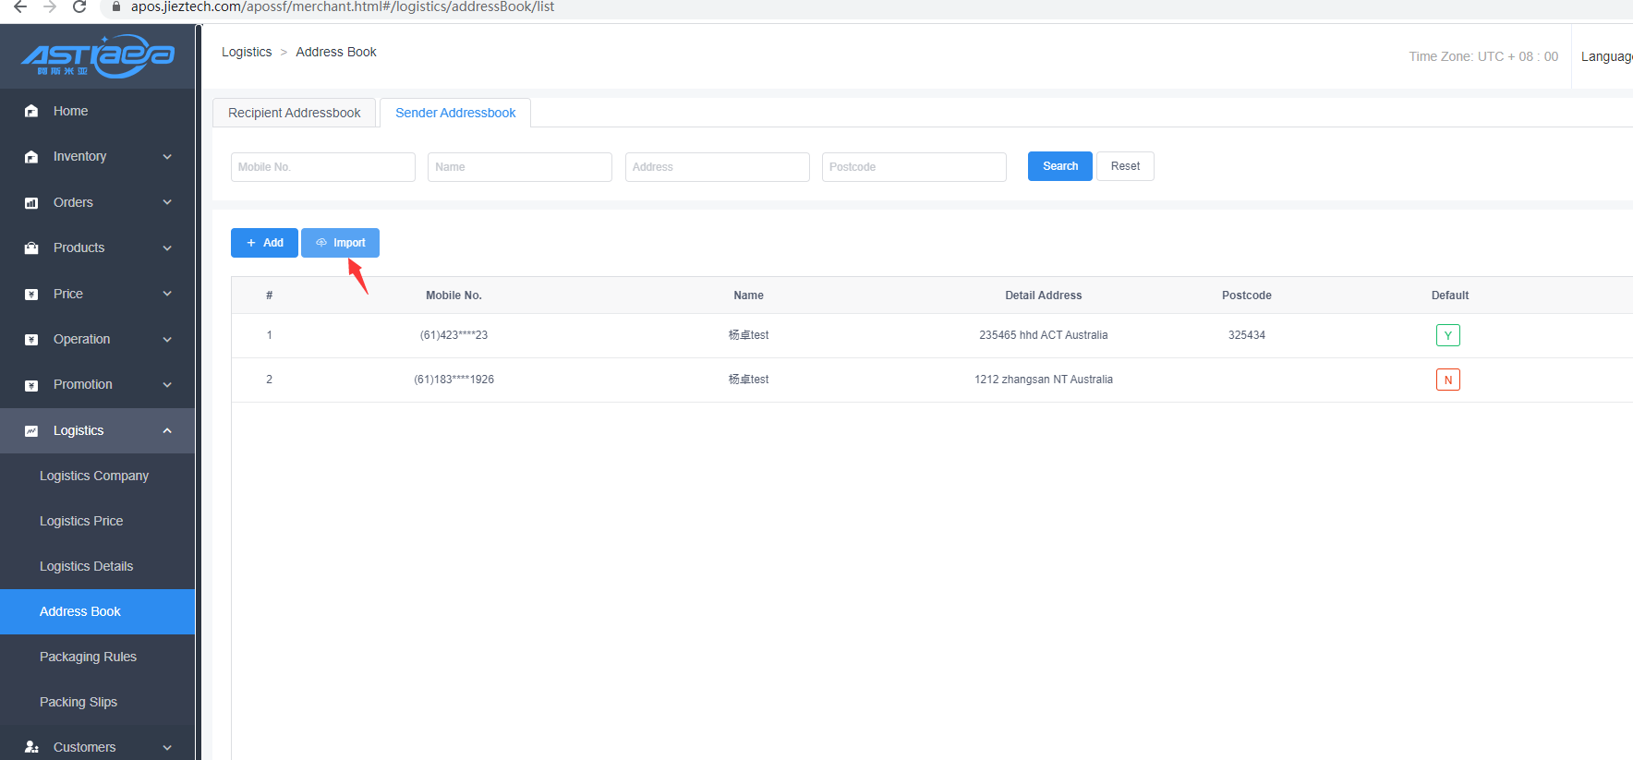
Task: Expand the Operation menu chevron
Action: pos(167,340)
